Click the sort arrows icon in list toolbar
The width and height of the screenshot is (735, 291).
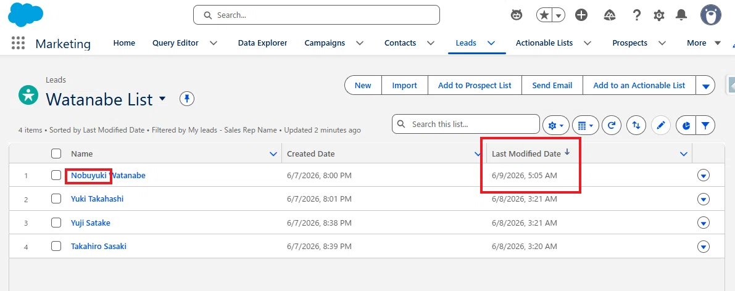(x=636, y=125)
